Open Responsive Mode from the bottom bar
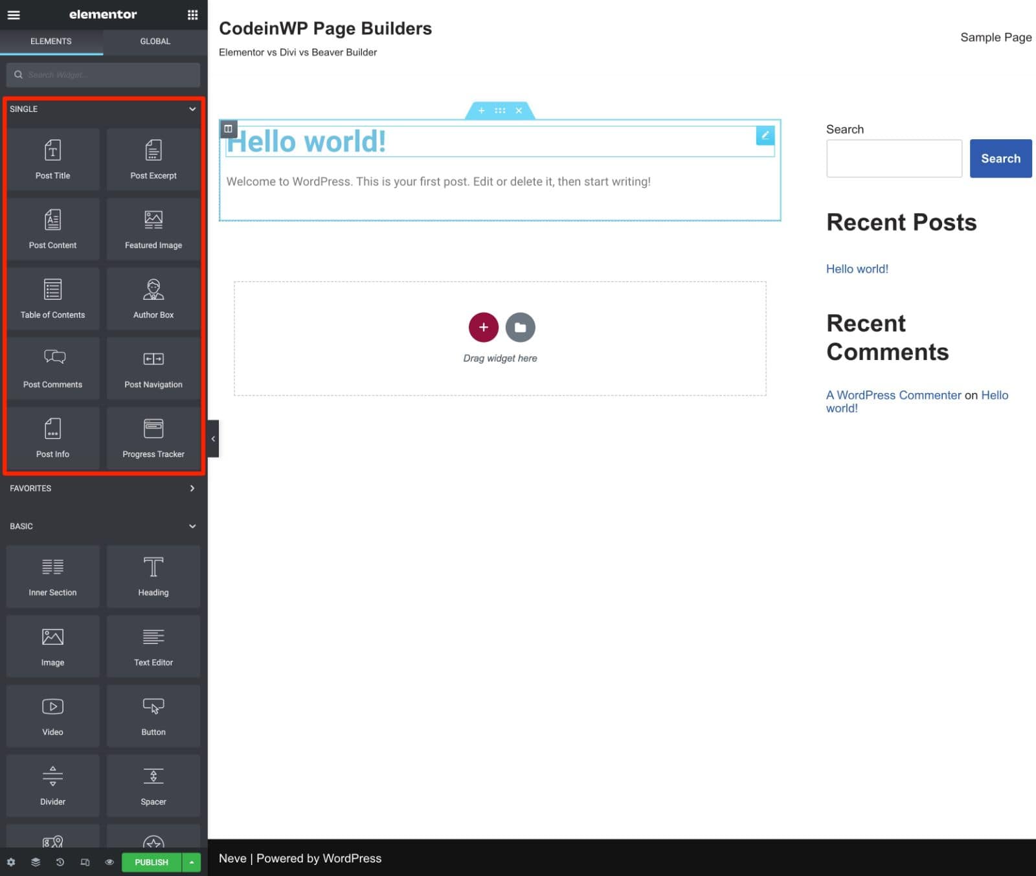1036x876 pixels. (x=85, y=862)
